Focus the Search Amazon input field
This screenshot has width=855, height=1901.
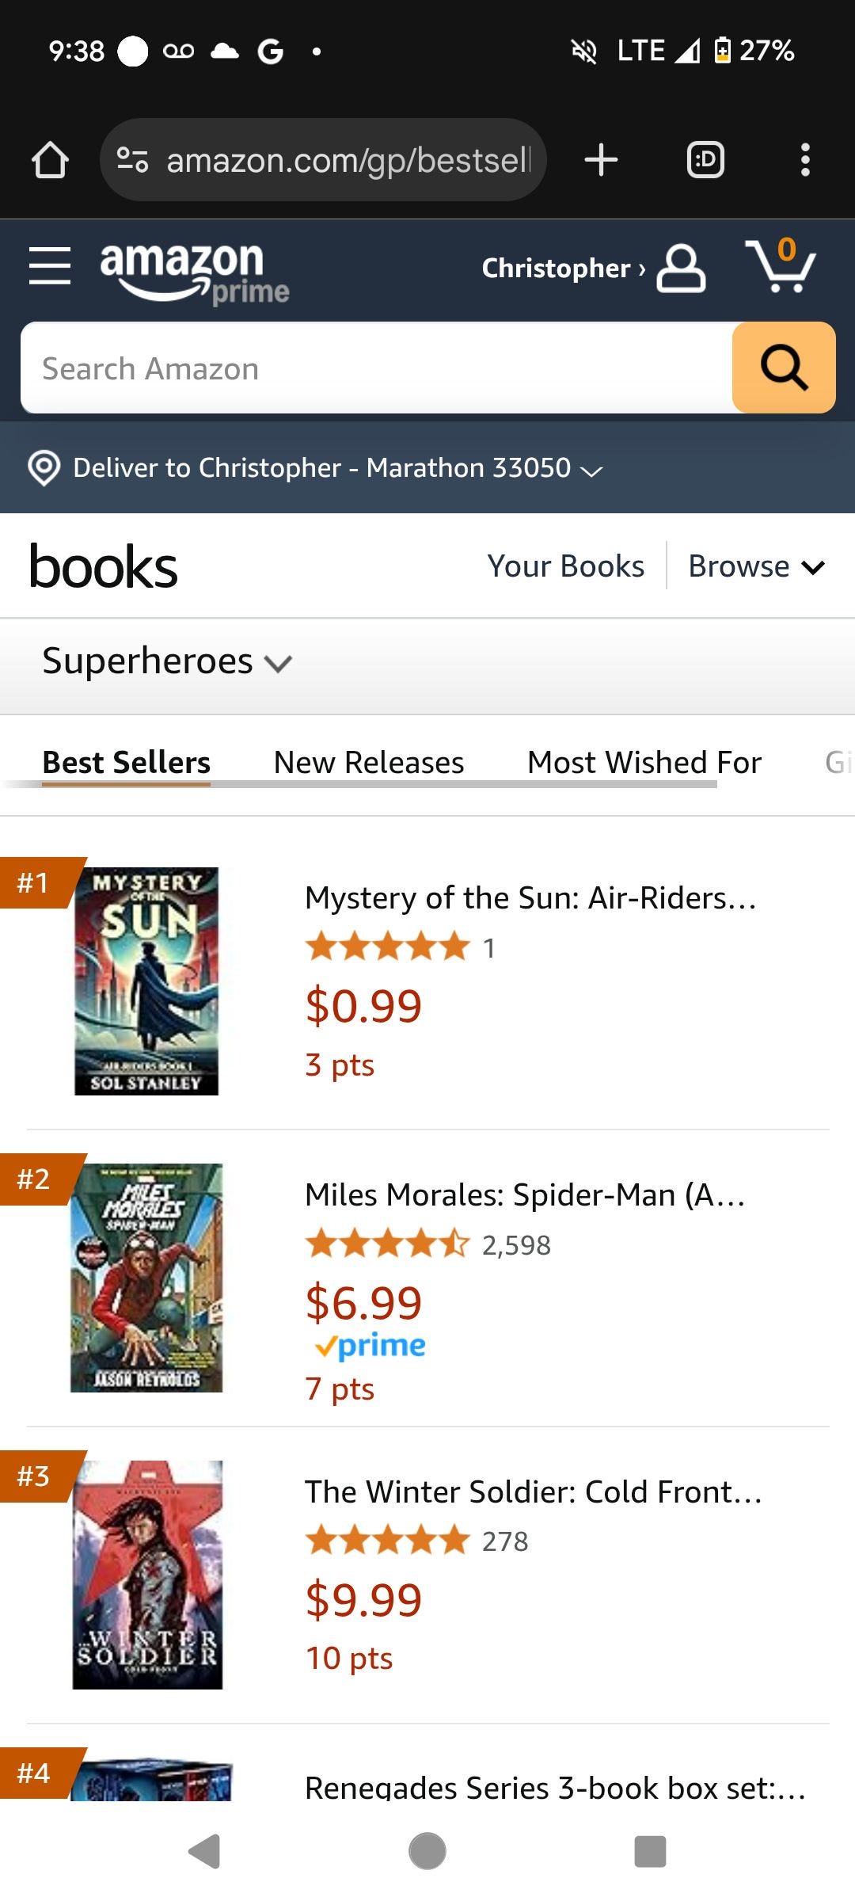(x=376, y=368)
